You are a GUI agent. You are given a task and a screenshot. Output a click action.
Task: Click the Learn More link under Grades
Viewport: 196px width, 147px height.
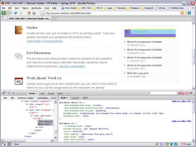coord(33,41)
